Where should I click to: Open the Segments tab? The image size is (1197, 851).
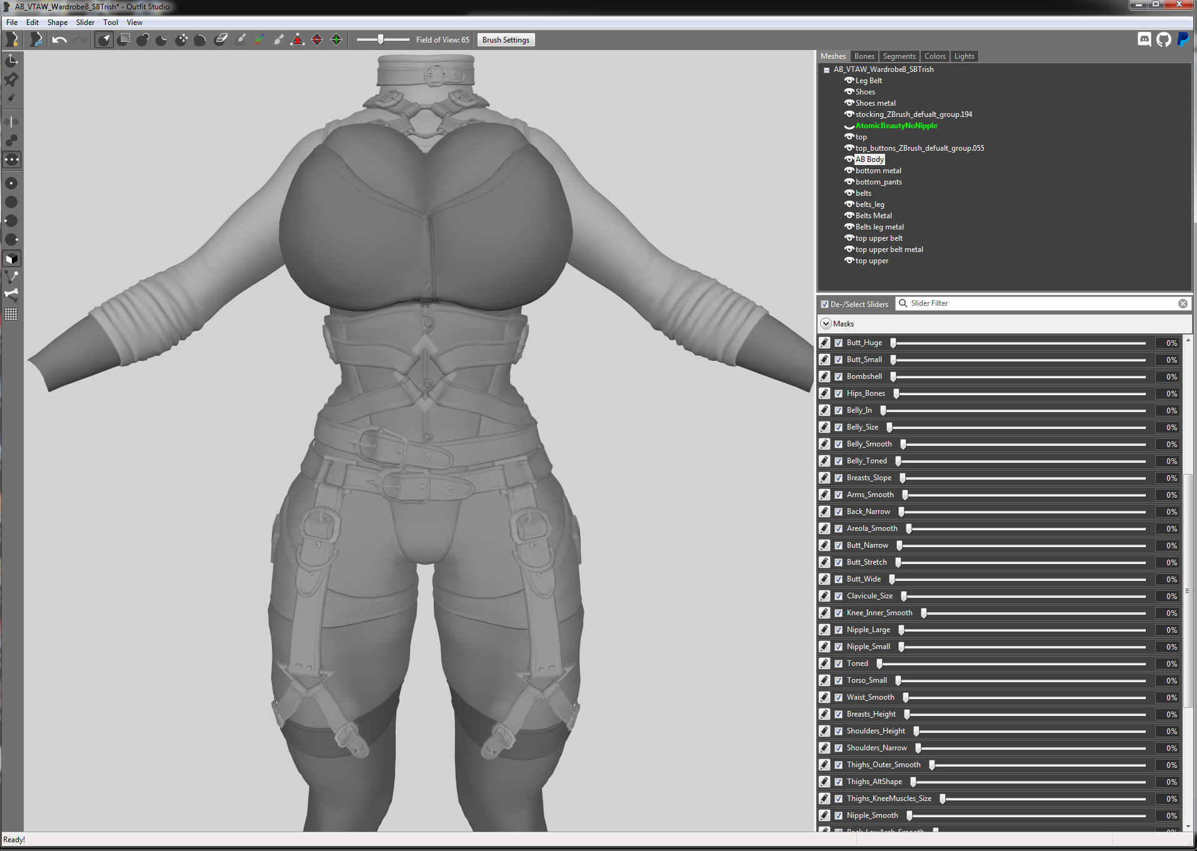click(x=899, y=56)
